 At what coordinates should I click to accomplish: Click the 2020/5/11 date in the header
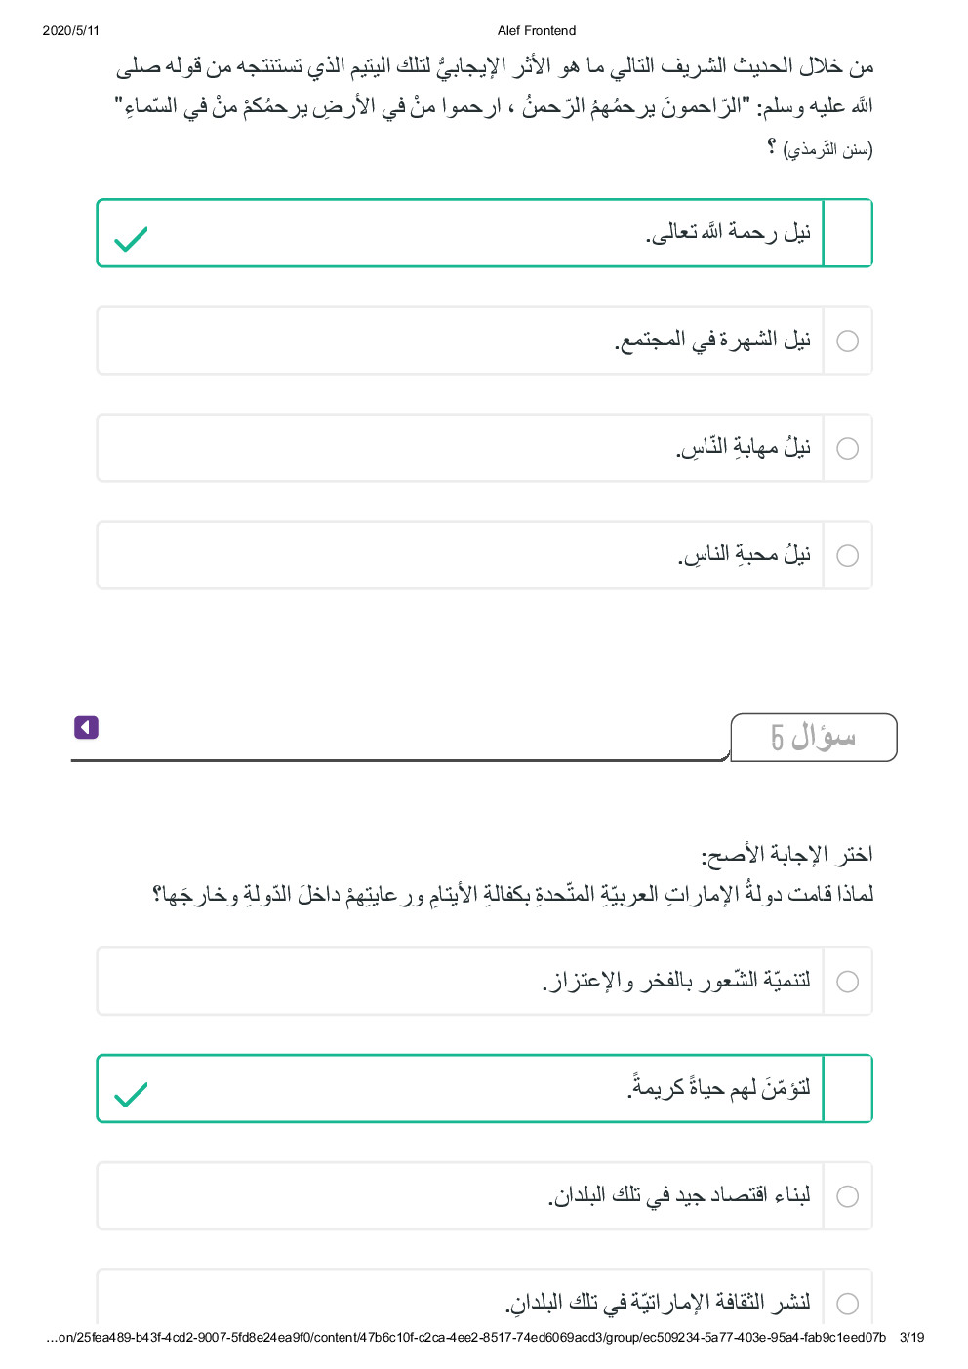(x=71, y=31)
